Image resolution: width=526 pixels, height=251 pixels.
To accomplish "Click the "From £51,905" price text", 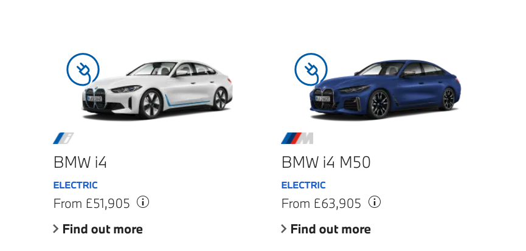I will (92, 204).
